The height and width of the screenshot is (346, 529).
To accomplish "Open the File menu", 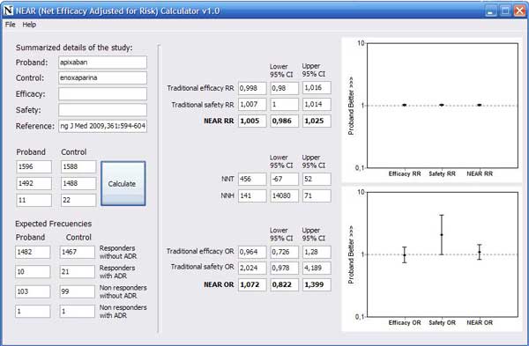I will coord(10,25).
